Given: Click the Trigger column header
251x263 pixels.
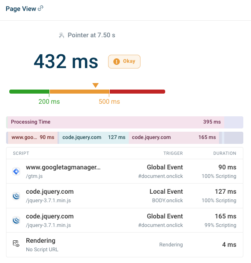Looking at the screenshot, I should click(x=173, y=154).
